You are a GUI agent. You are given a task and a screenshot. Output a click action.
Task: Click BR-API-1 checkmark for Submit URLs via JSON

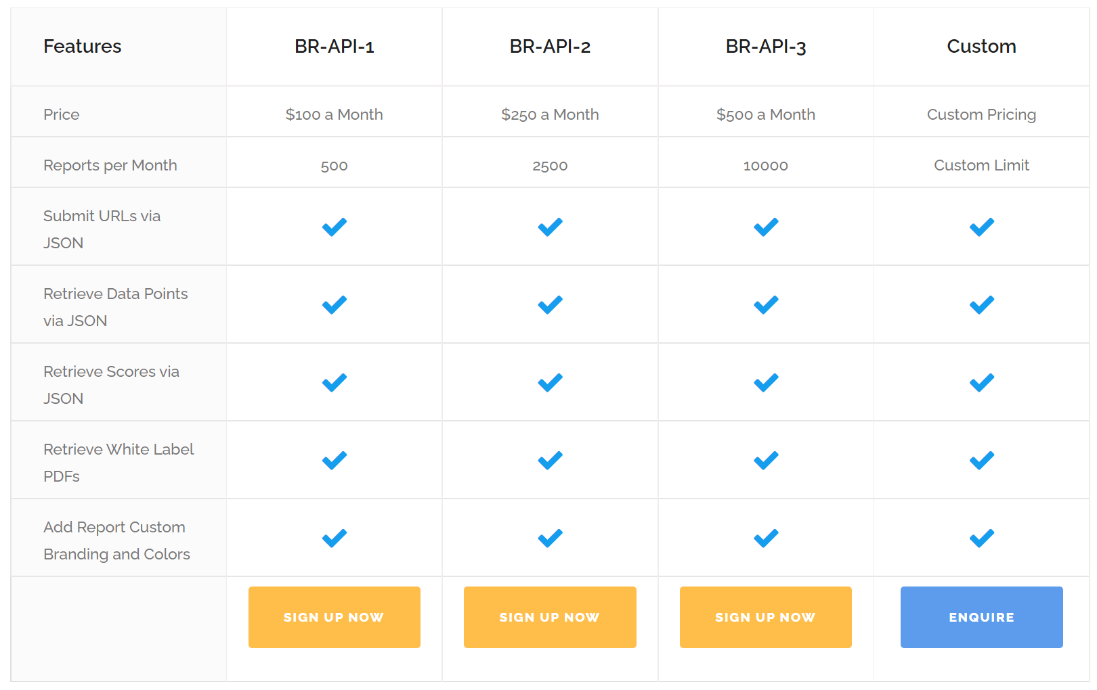point(334,227)
